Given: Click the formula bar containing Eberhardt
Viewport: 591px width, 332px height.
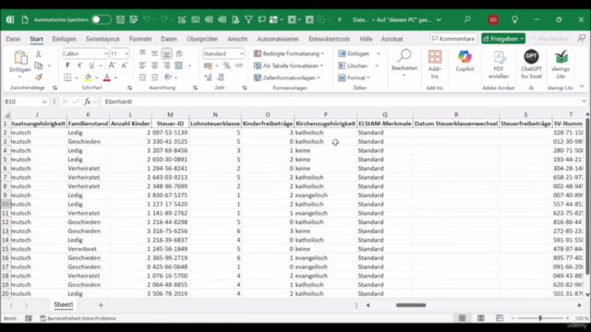Looking at the screenshot, I should point(341,101).
